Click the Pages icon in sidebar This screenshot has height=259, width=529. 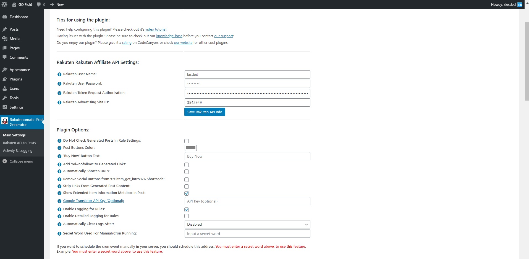pos(5,48)
